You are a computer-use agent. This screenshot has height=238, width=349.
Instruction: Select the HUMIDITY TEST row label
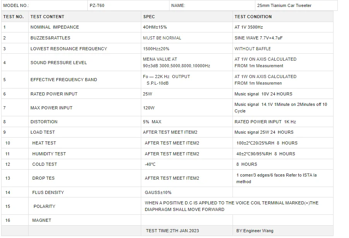49,154
